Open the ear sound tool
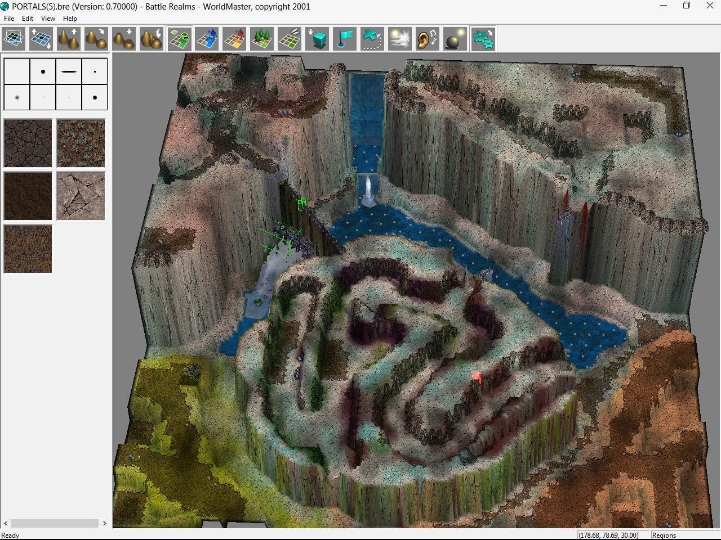This screenshot has height=540, width=721. 428,39
